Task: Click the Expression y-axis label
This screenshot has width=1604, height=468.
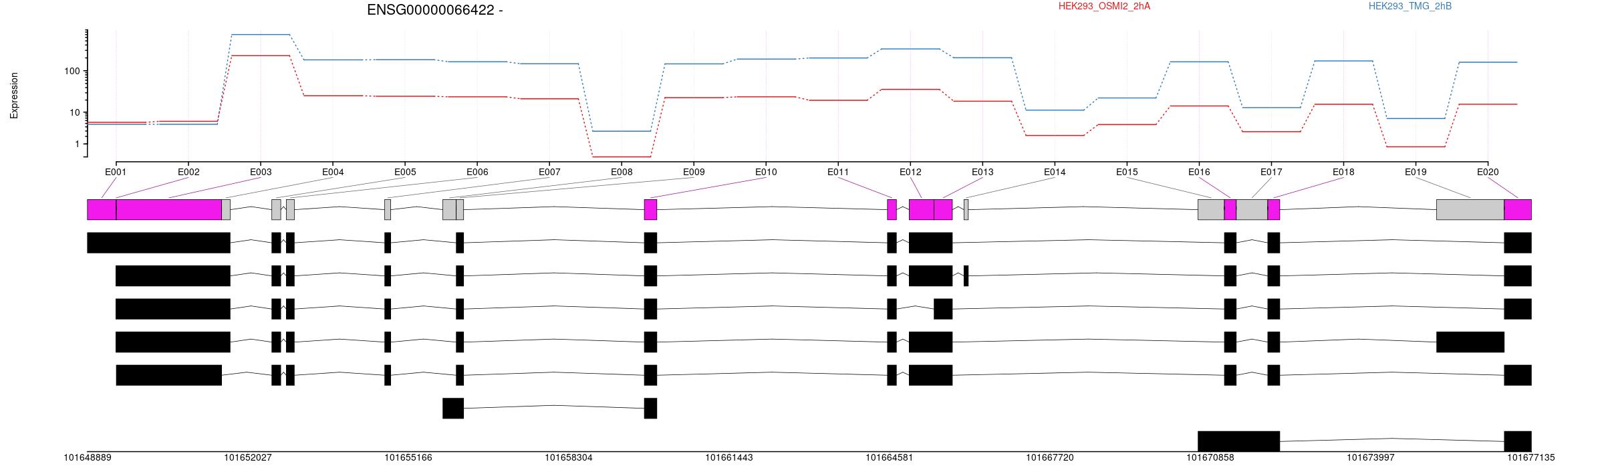Action: [x=14, y=96]
